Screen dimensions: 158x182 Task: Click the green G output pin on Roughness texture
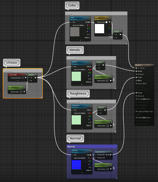tap(90, 116)
